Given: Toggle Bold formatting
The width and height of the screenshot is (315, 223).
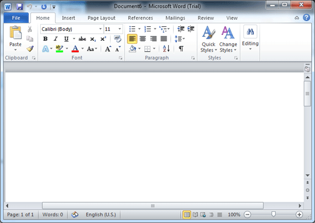Looking at the screenshot, I should 45,39.
